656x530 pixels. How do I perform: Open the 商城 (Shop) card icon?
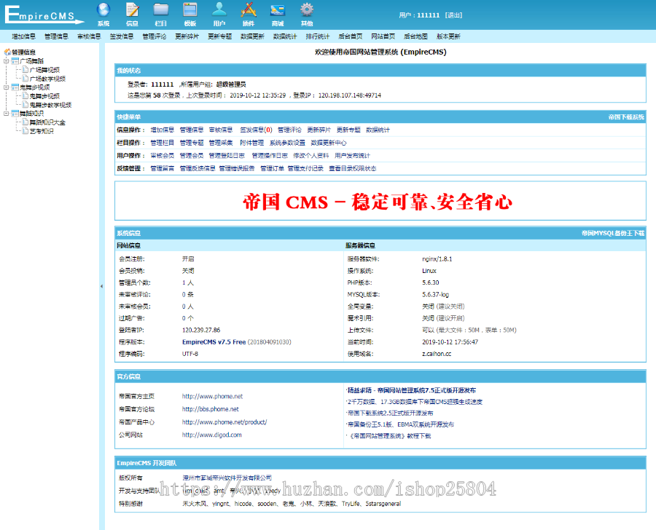[278, 10]
